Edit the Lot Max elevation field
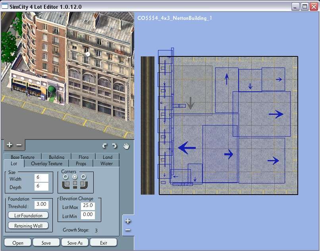 (88, 206)
